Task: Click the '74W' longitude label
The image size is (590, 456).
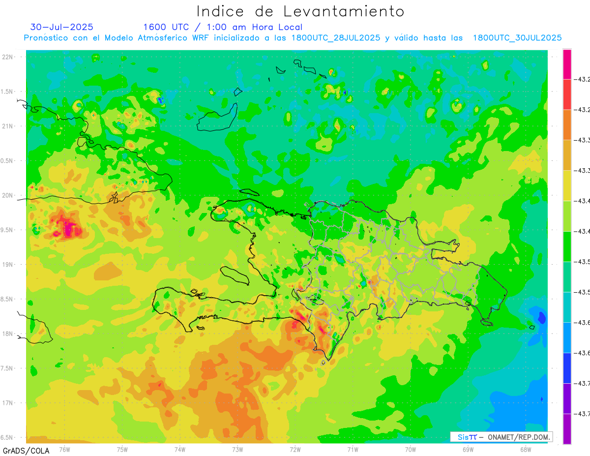Action: pos(180,449)
